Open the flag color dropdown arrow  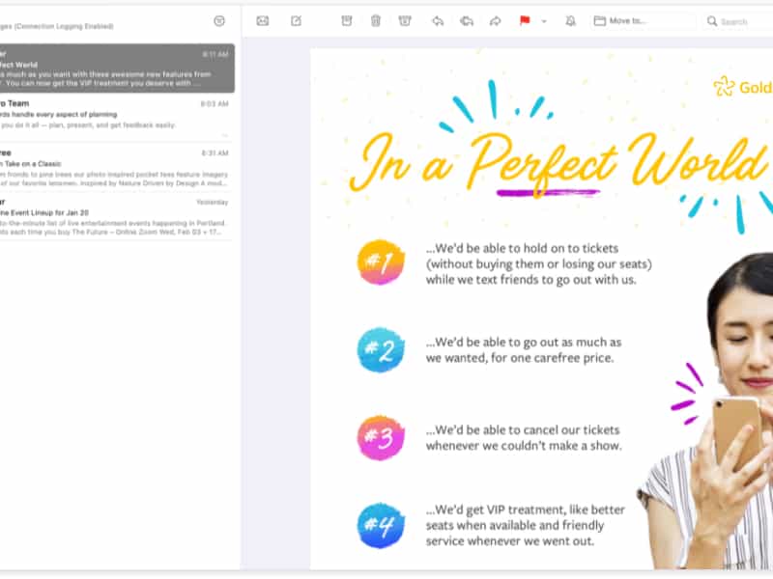point(543,20)
